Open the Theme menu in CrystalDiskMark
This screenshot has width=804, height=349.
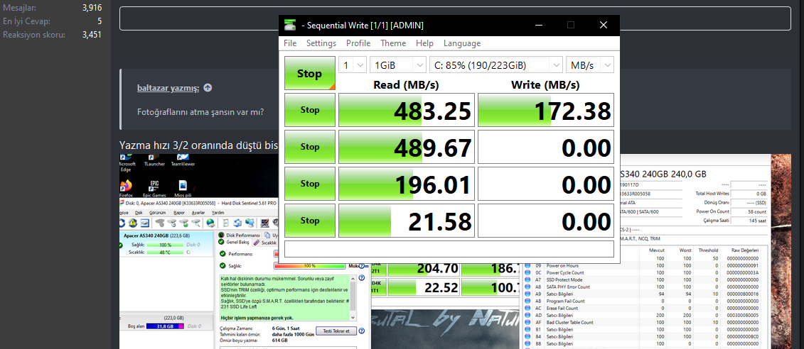pyautogui.click(x=393, y=43)
